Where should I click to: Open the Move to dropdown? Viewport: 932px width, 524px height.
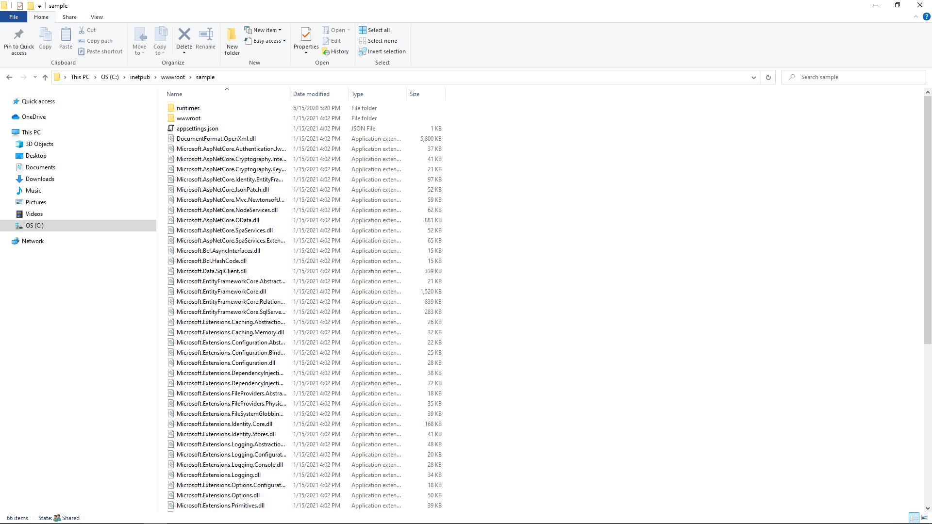139,41
